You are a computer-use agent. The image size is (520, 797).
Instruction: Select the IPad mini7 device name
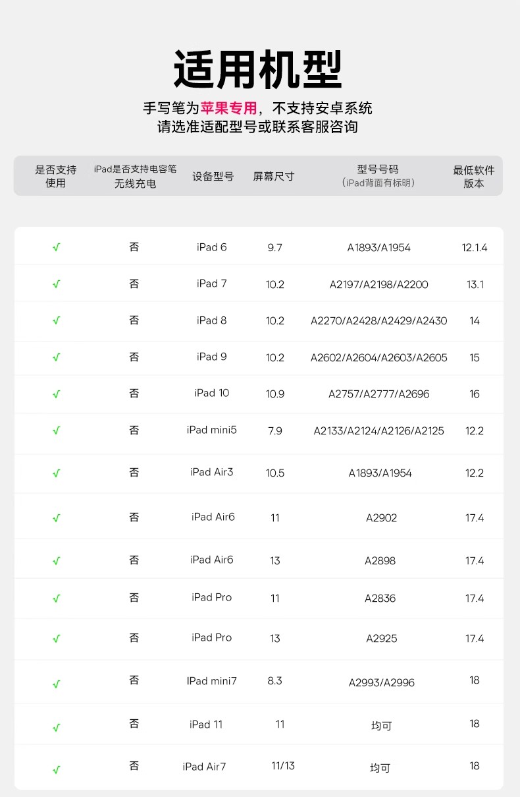tap(212, 681)
